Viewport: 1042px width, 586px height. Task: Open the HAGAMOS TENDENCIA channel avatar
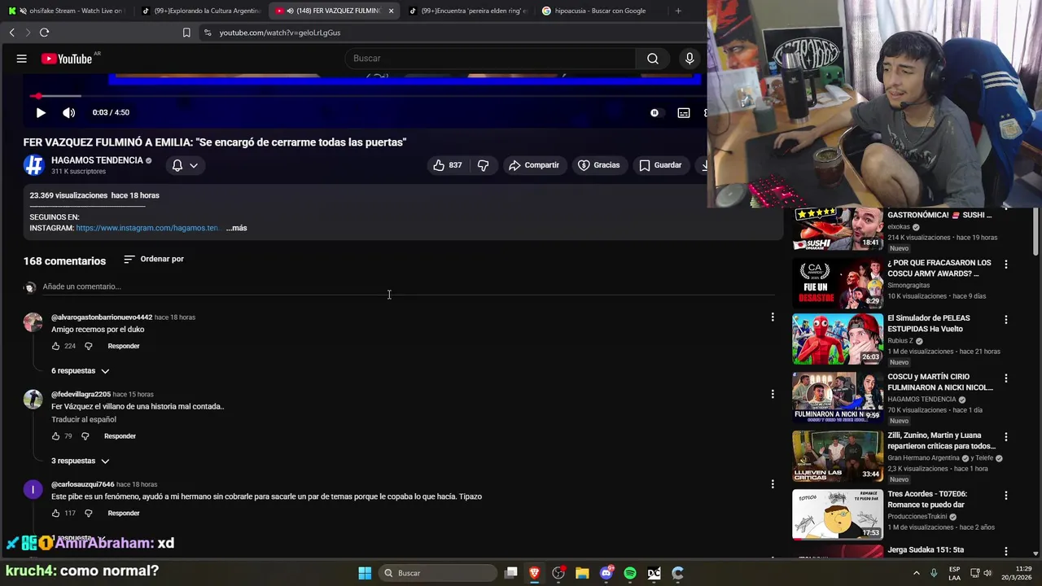(33, 165)
